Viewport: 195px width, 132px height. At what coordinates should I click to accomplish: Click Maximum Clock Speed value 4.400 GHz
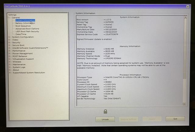click(110, 89)
